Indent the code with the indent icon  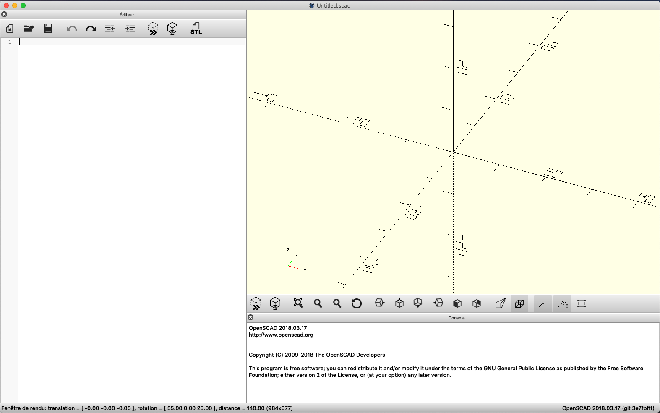(130, 29)
